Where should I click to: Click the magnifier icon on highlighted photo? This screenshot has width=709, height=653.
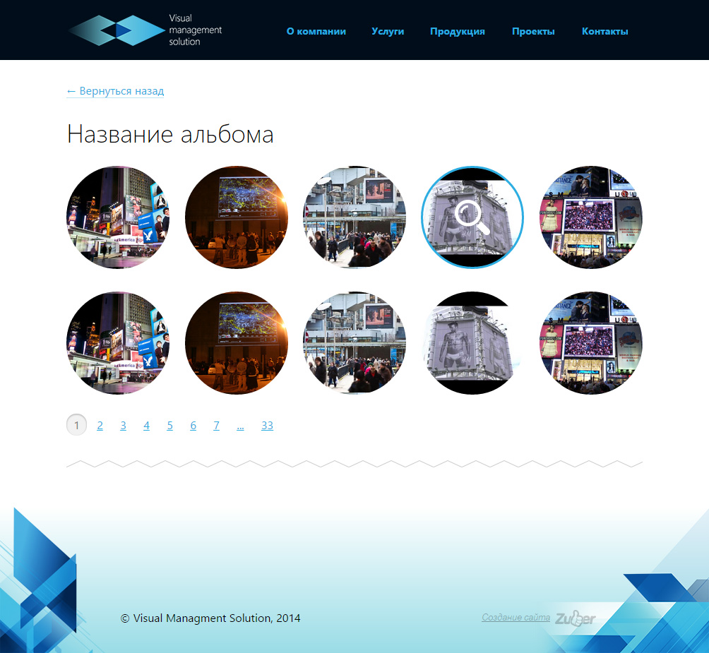(472, 217)
